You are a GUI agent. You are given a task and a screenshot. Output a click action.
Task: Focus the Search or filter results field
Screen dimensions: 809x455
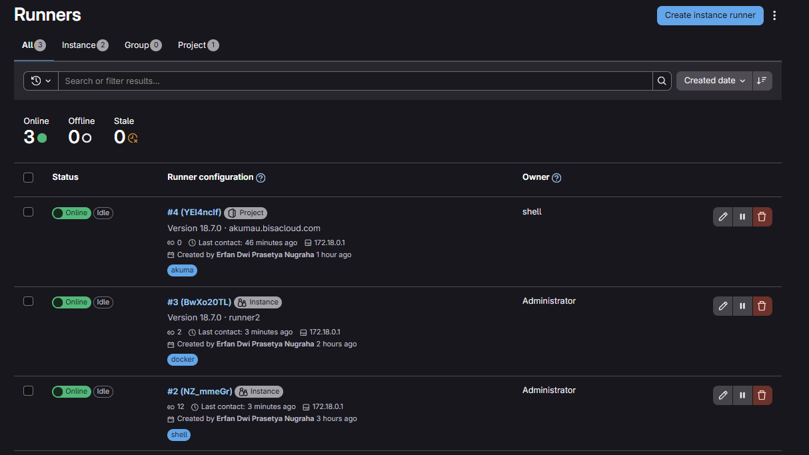[x=355, y=81]
